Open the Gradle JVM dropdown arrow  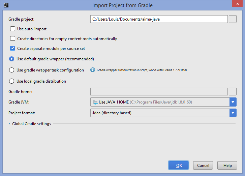(x=233, y=102)
